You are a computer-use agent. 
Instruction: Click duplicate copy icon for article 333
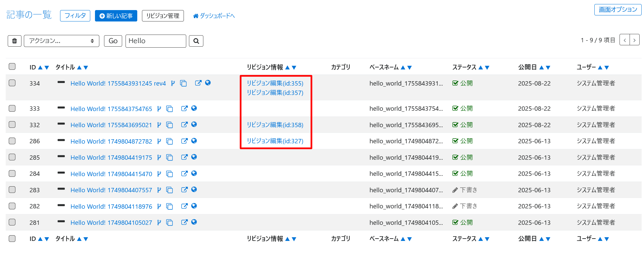point(170,109)
